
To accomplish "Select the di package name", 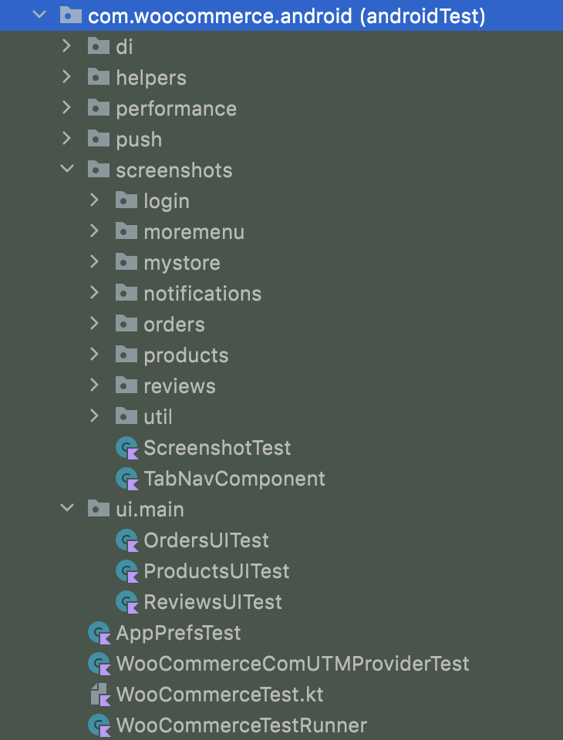I will [124, 47].
